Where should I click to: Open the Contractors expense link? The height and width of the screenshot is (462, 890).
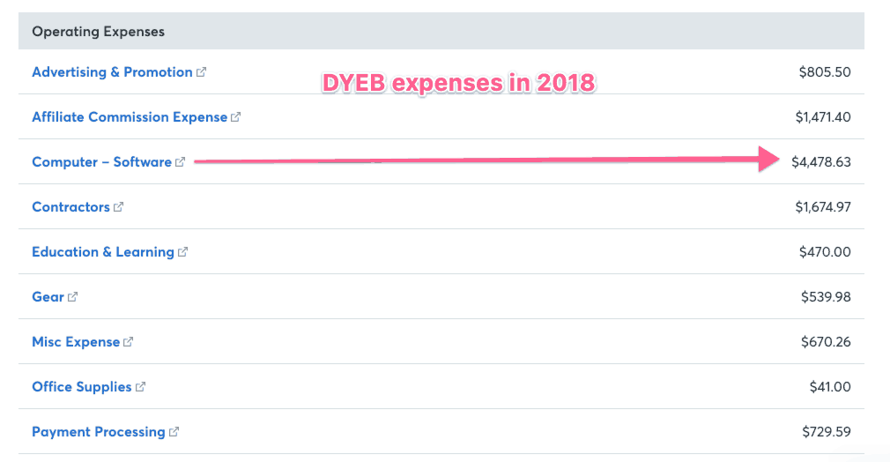70,207
